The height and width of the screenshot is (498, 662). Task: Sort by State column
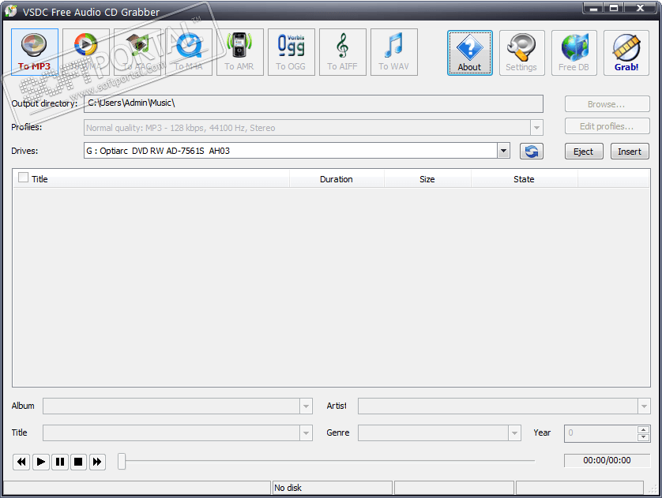(524, 179)
